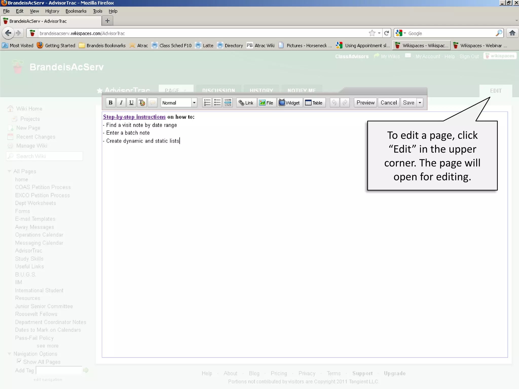Screen dimensions: 519x389
Task: Submit the Add Tag green arrow
Action: [x=86, y=370]
